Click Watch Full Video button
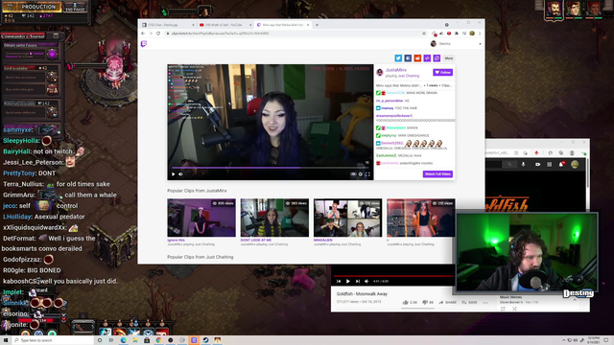Screen dimensions: 614x345 coord(437,174)
